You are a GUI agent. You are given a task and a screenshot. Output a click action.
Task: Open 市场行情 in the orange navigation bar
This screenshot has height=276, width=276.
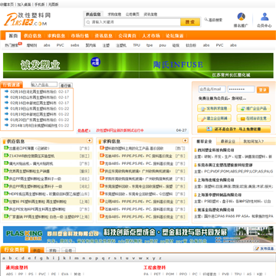click(x=80, y=36)
